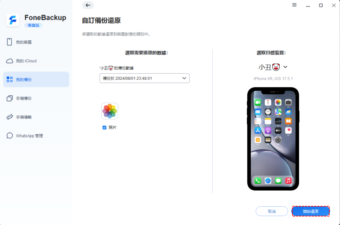Maximize the FoneBackup window
Viewport: 340px width, 225px height.
pos(321,5)
